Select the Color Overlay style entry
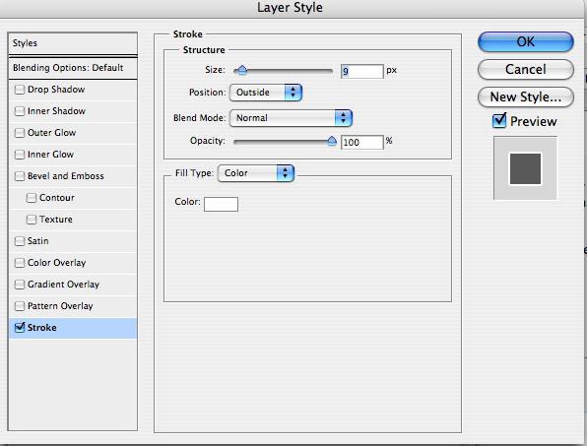The image size is (587, 446). [x=73, y=263]
